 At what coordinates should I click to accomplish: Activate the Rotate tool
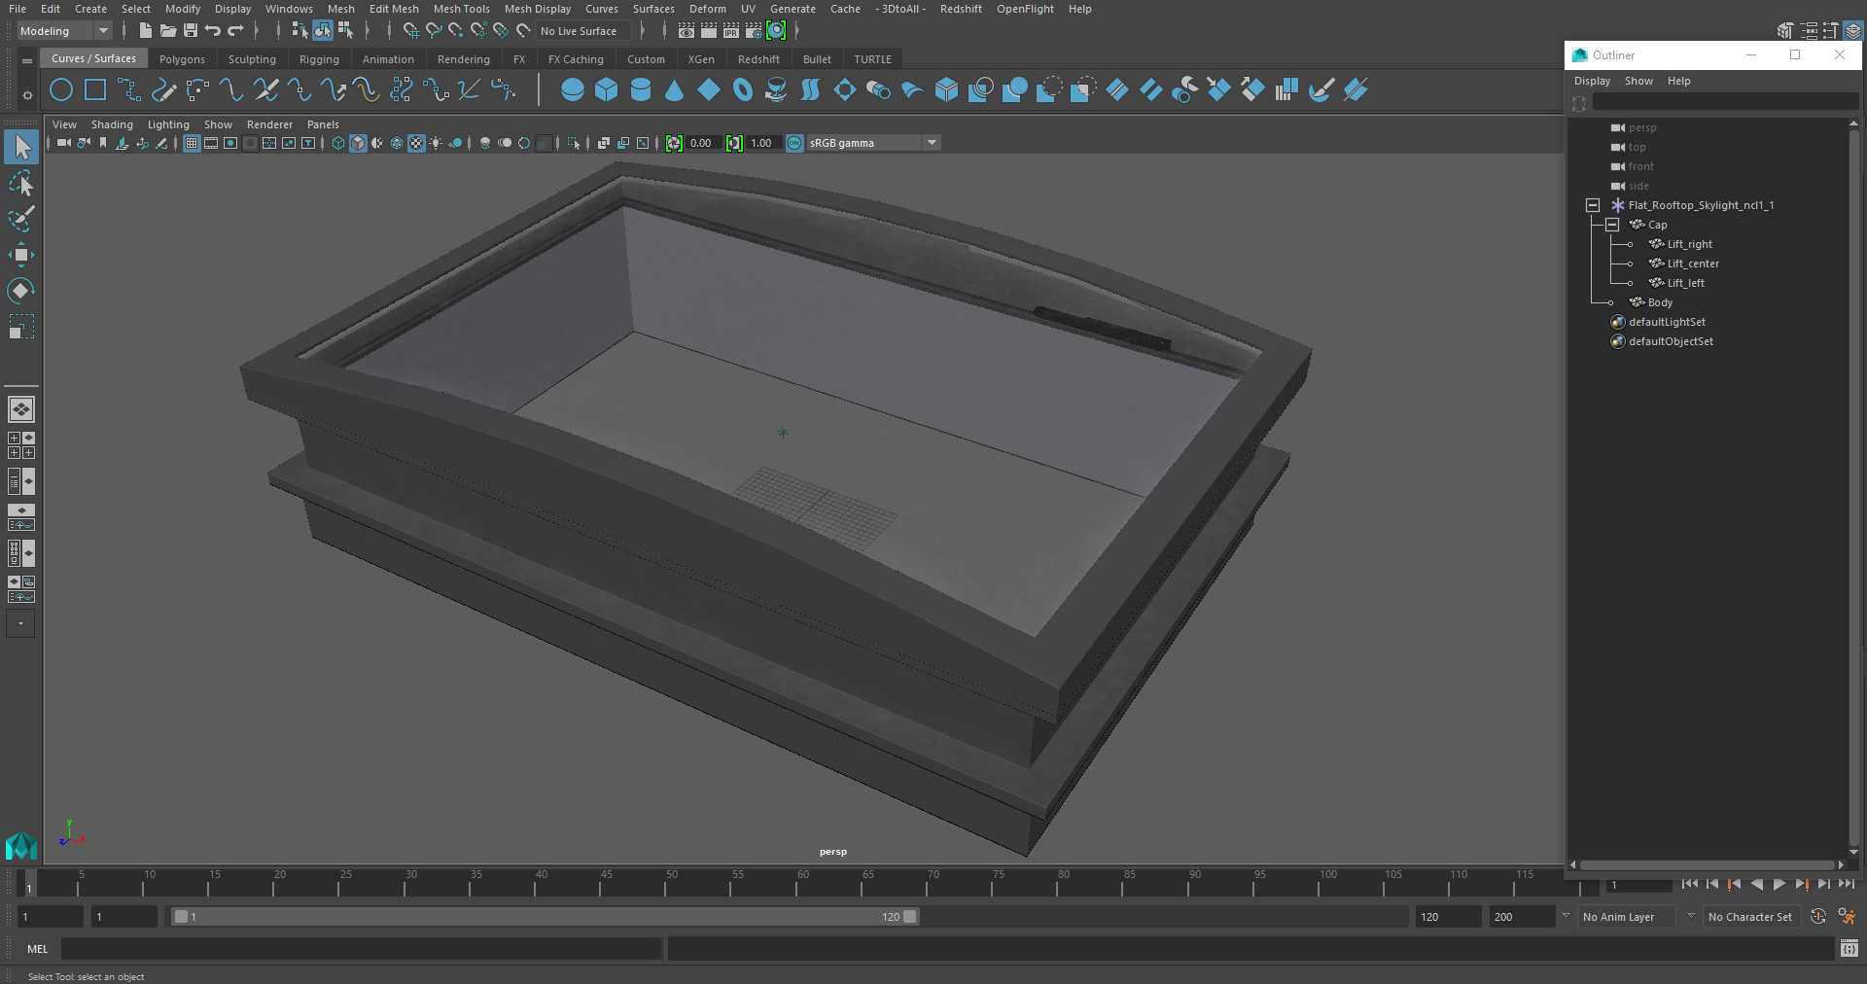coord(21,290)
